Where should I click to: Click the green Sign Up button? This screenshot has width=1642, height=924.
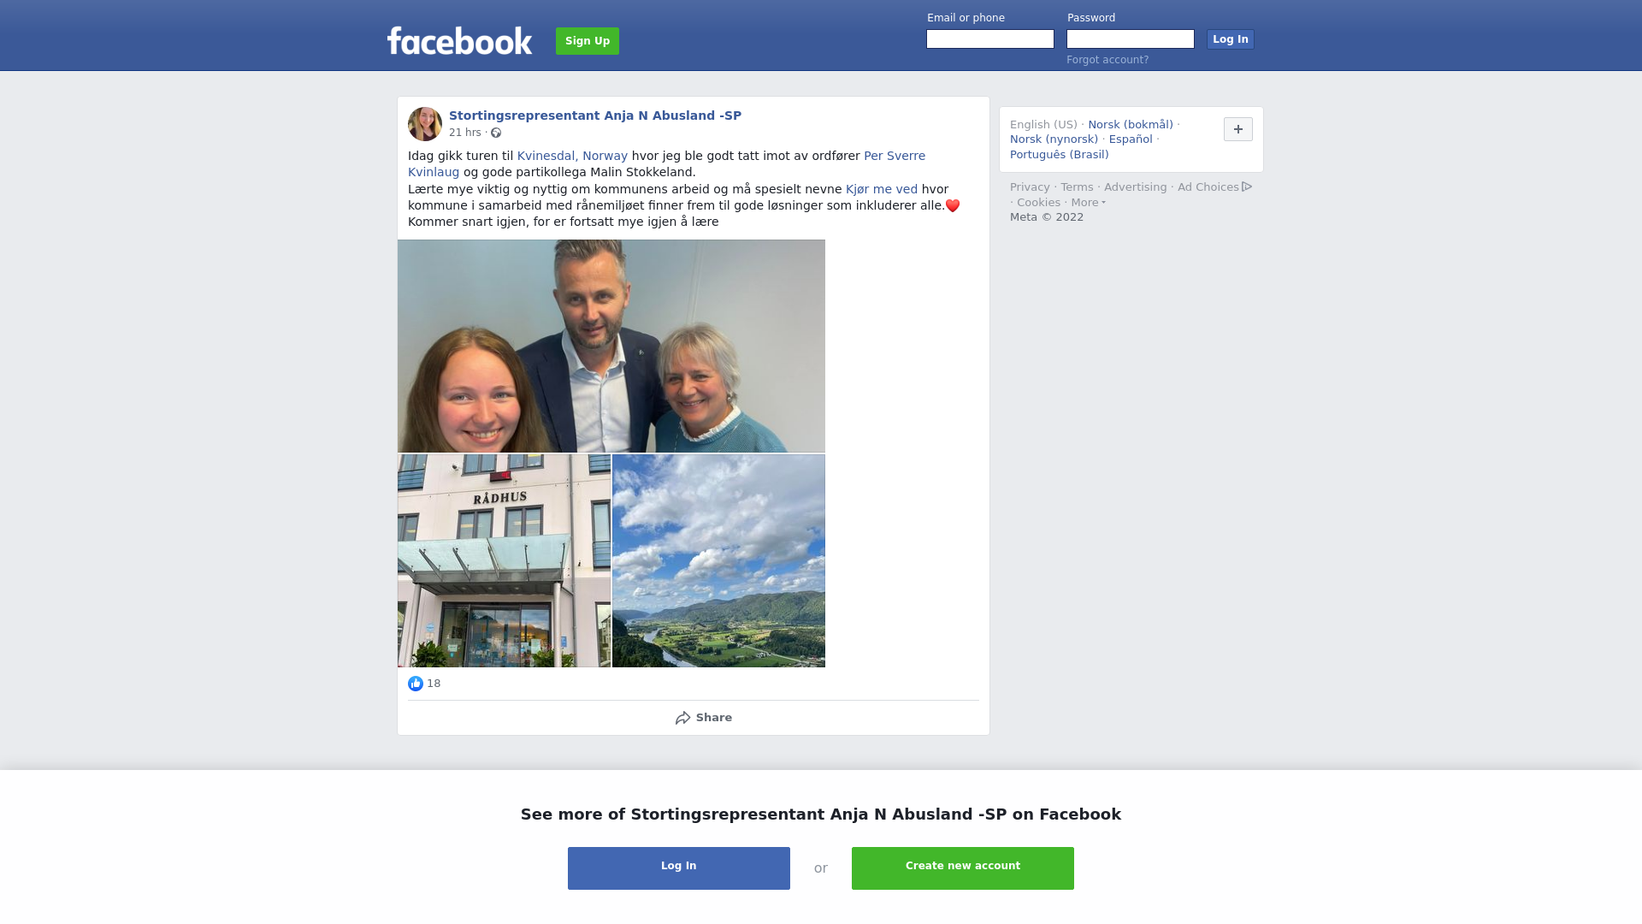coord(588,41)
